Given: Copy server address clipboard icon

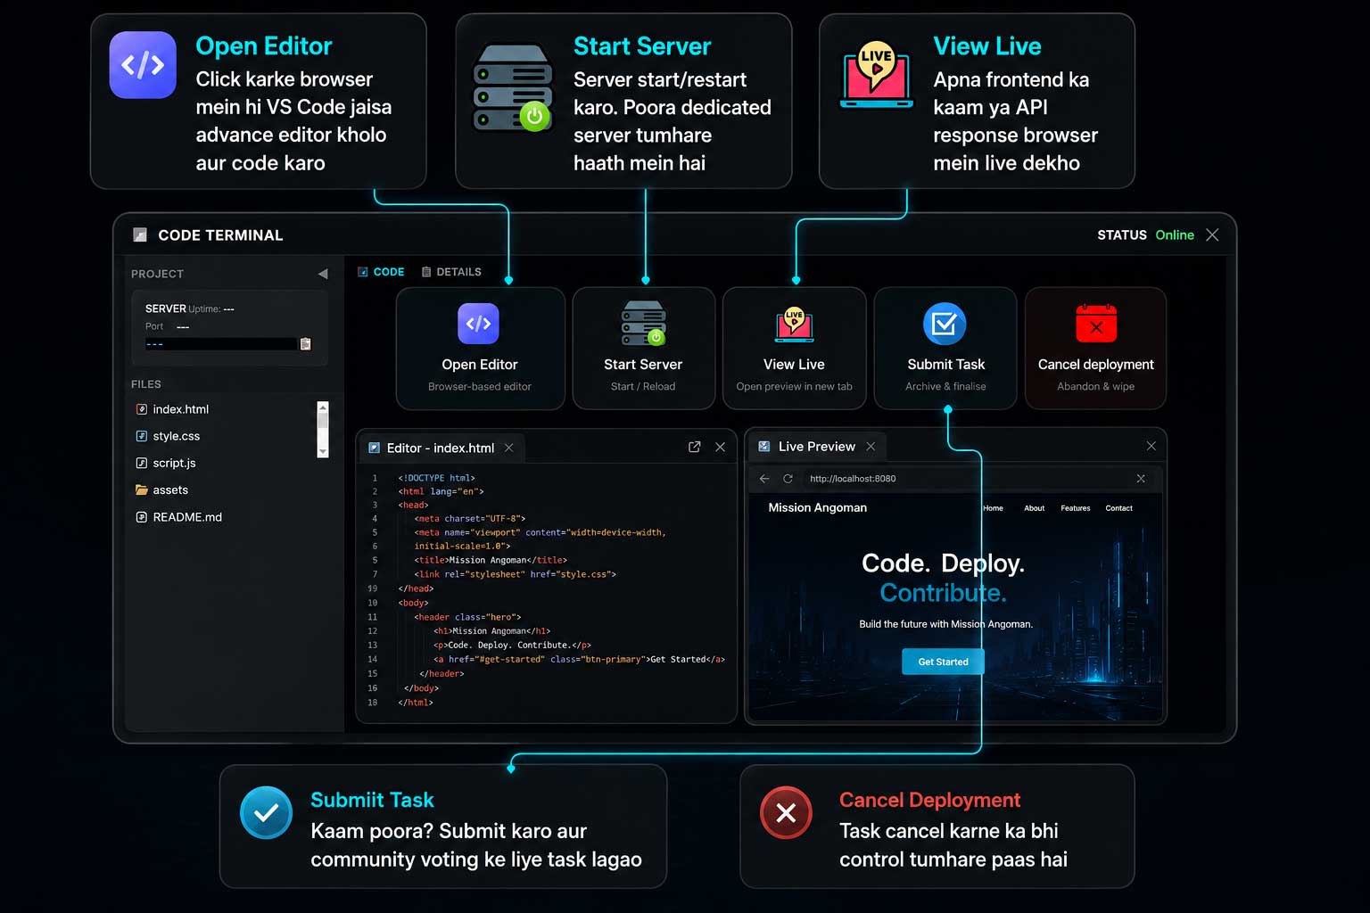Looking at the screenshot, I should click(x=306, y=344).
